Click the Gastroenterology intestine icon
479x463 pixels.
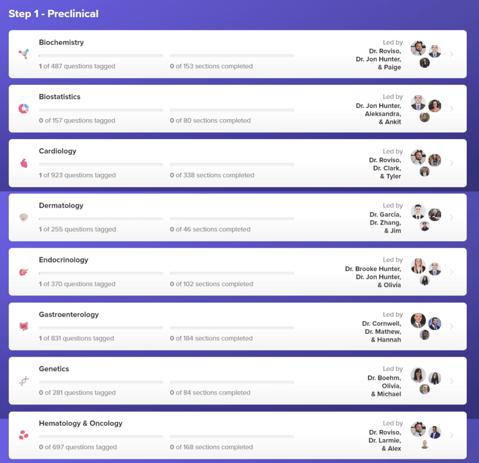[x=24, y=326]
